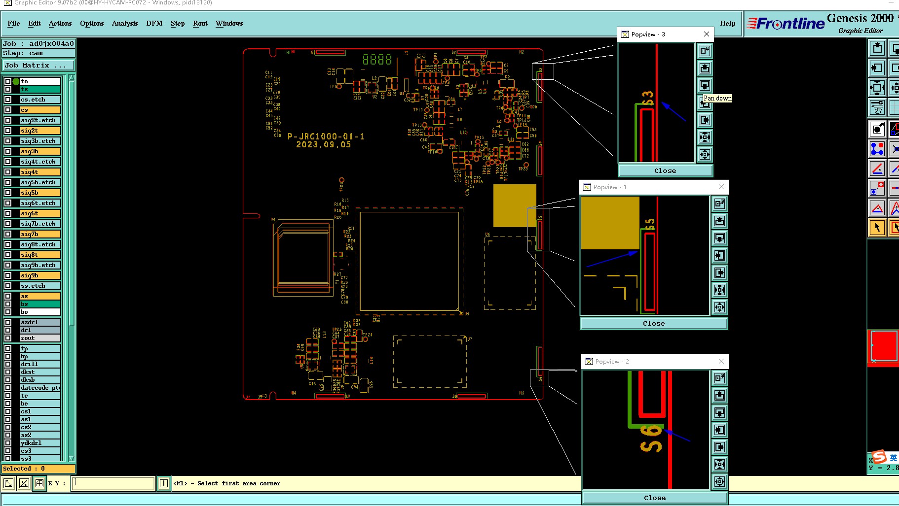Open the Job Matrix button
The height and width of the screenshot is (506, 899).
click(x=38, y=65)
